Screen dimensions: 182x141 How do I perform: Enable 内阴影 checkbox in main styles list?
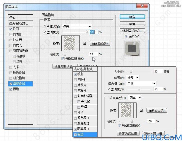pyautogui.click(x=11, y=34)
